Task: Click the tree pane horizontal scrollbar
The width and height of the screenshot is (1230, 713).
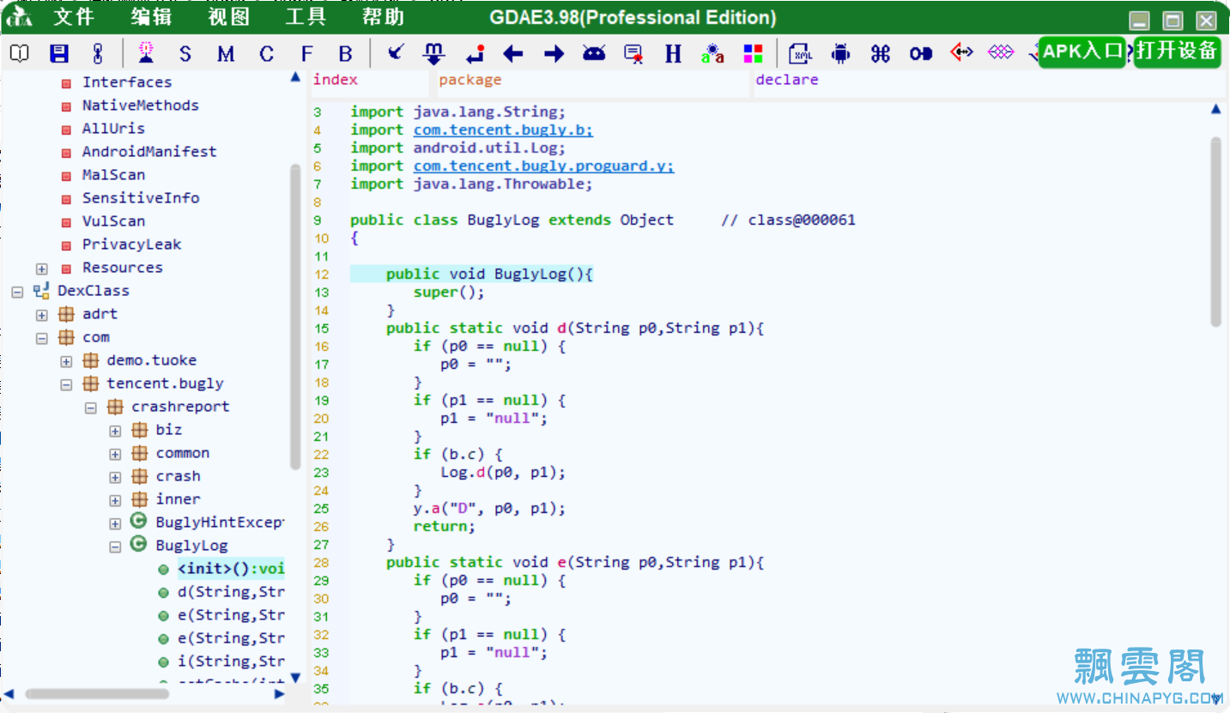Action: click(x=97, y=693)
